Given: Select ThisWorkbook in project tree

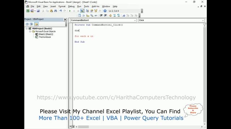Looking at the screenshot, I should point(45,37).
